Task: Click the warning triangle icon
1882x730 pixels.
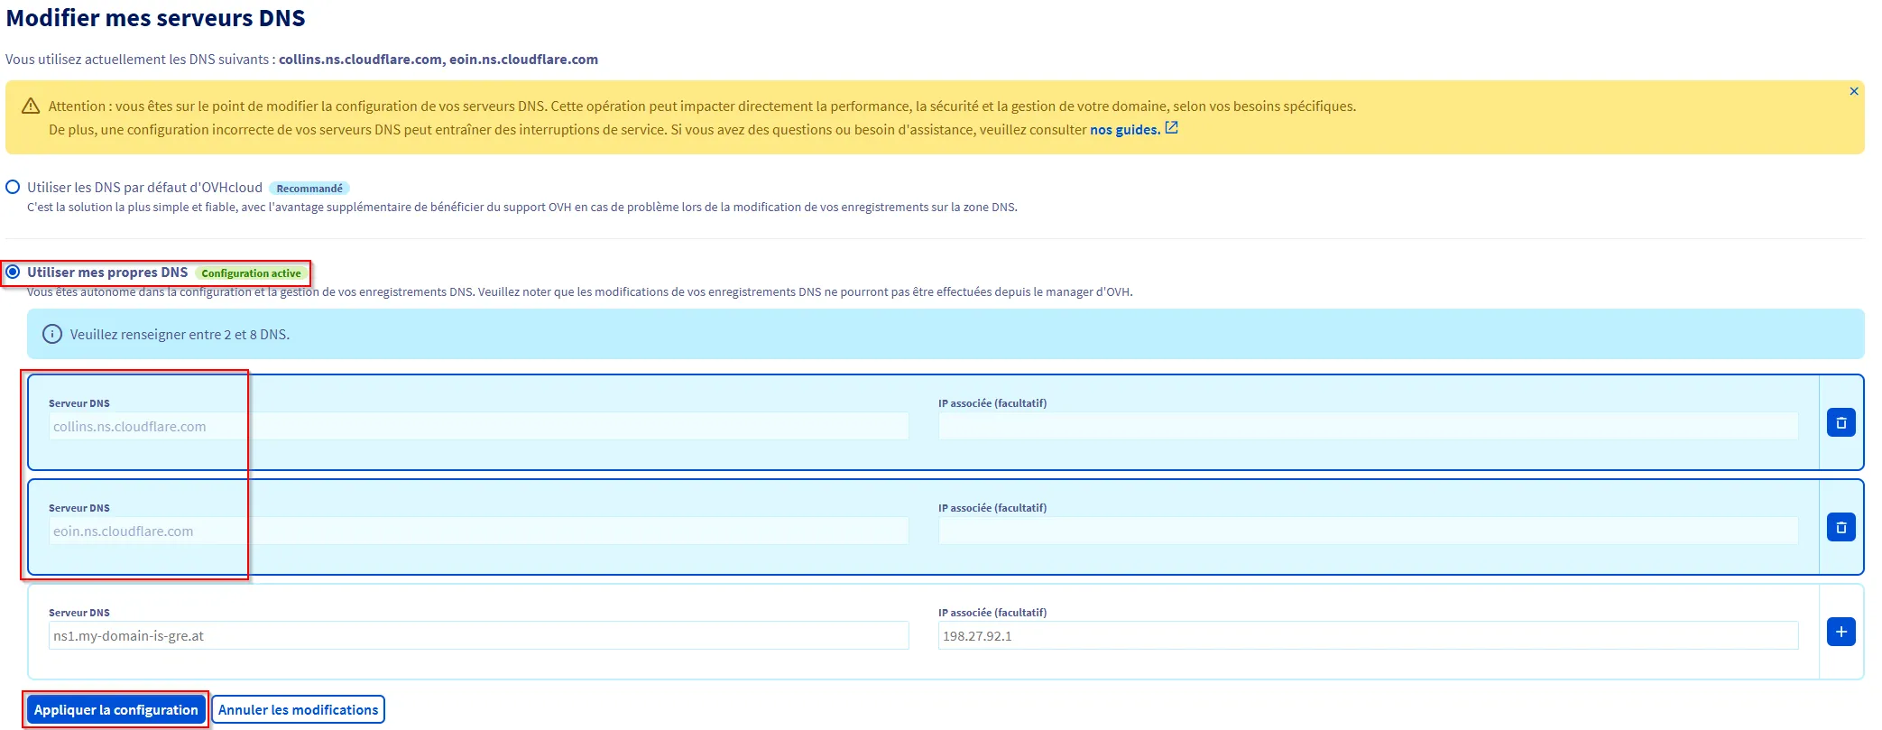Action: pos(31,106)
